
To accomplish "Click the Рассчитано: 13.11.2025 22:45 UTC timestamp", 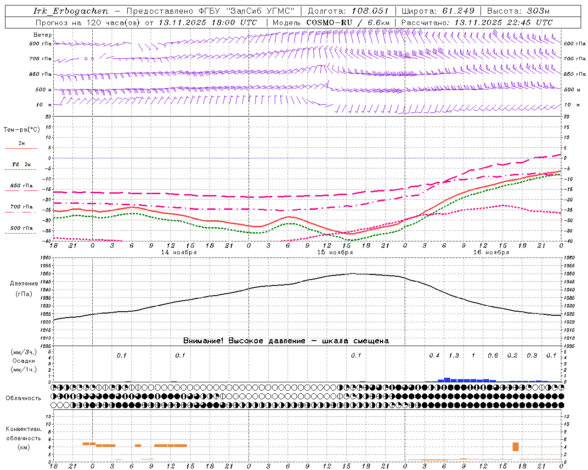I will 477,22.
